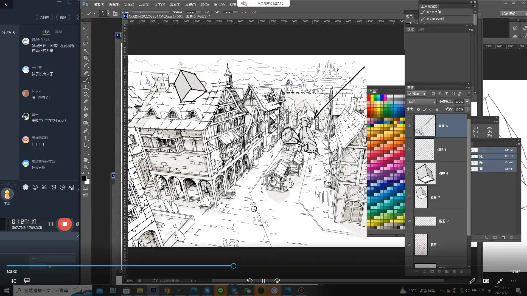
Task: Open the layer blend mode dropdown 正常
Action: 421,101
